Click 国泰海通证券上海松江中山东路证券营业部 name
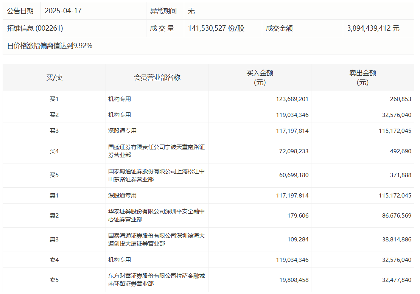 pyautogui.click(x=156, y=175)
